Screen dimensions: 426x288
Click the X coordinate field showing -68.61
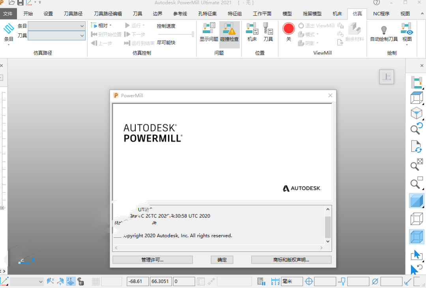click(x=138, y=281)
